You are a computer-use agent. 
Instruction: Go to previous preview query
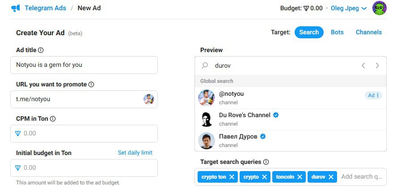[x=363, y=65]
